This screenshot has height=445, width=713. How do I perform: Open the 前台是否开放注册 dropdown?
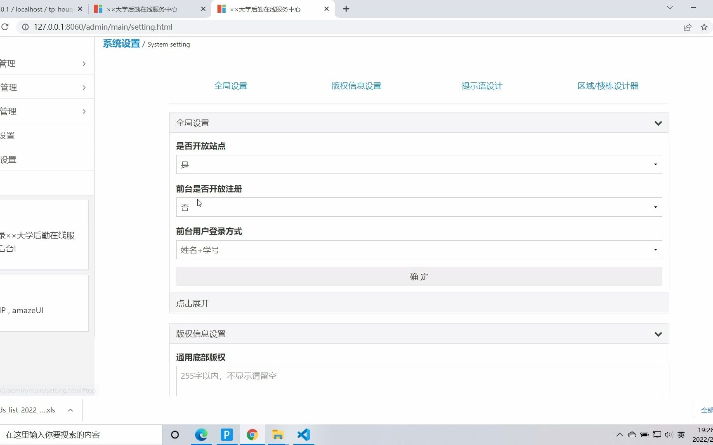[x=419, y=207]
